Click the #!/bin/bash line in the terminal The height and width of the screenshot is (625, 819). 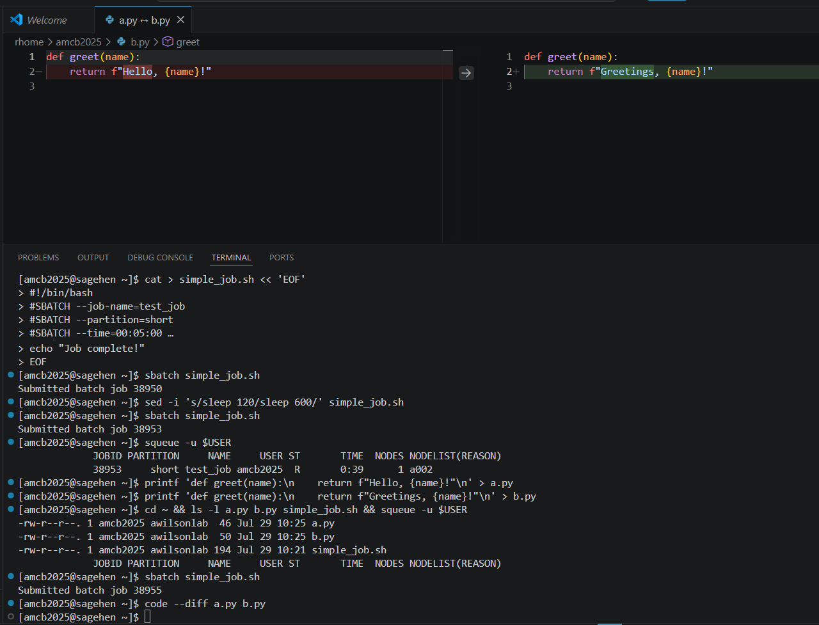61,293
